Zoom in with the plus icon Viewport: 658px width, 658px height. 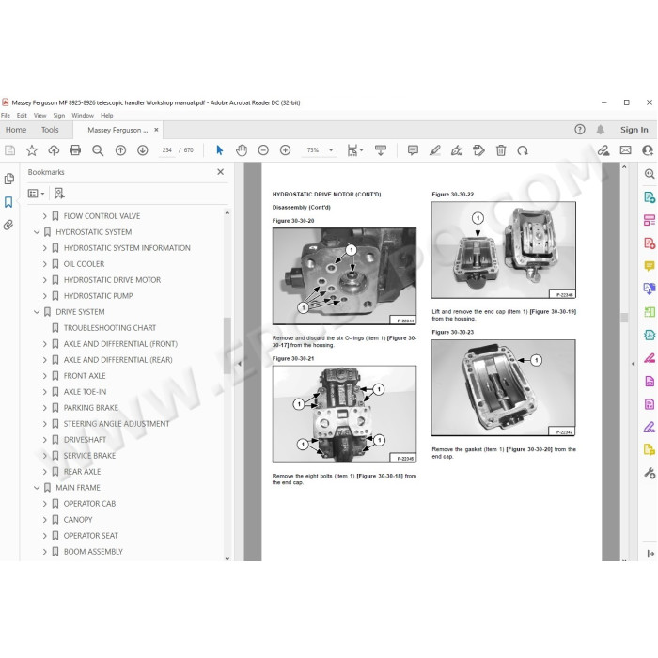(286, 150)
